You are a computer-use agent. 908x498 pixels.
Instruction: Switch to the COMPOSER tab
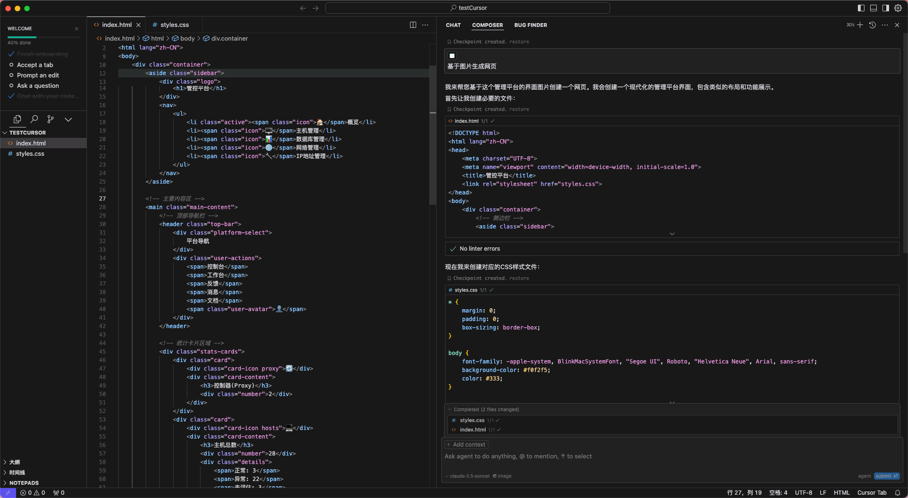pos(487,25)
